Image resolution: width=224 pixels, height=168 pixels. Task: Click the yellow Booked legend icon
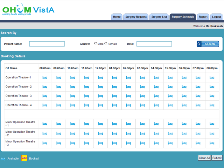[24, 158]
